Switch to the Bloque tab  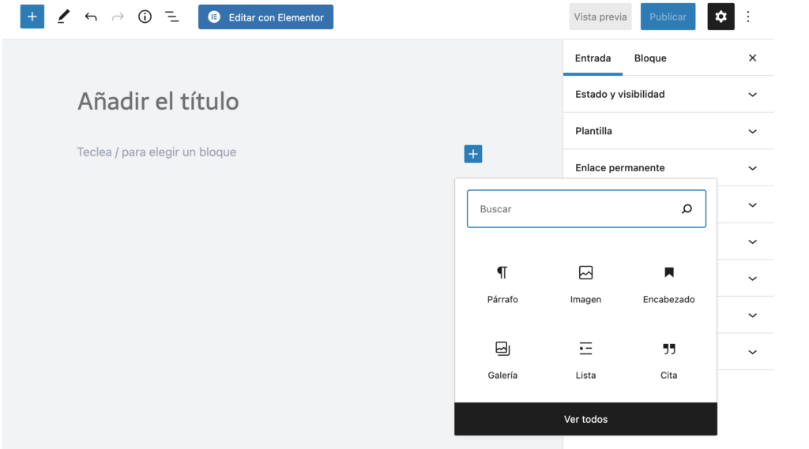(650, 58)
